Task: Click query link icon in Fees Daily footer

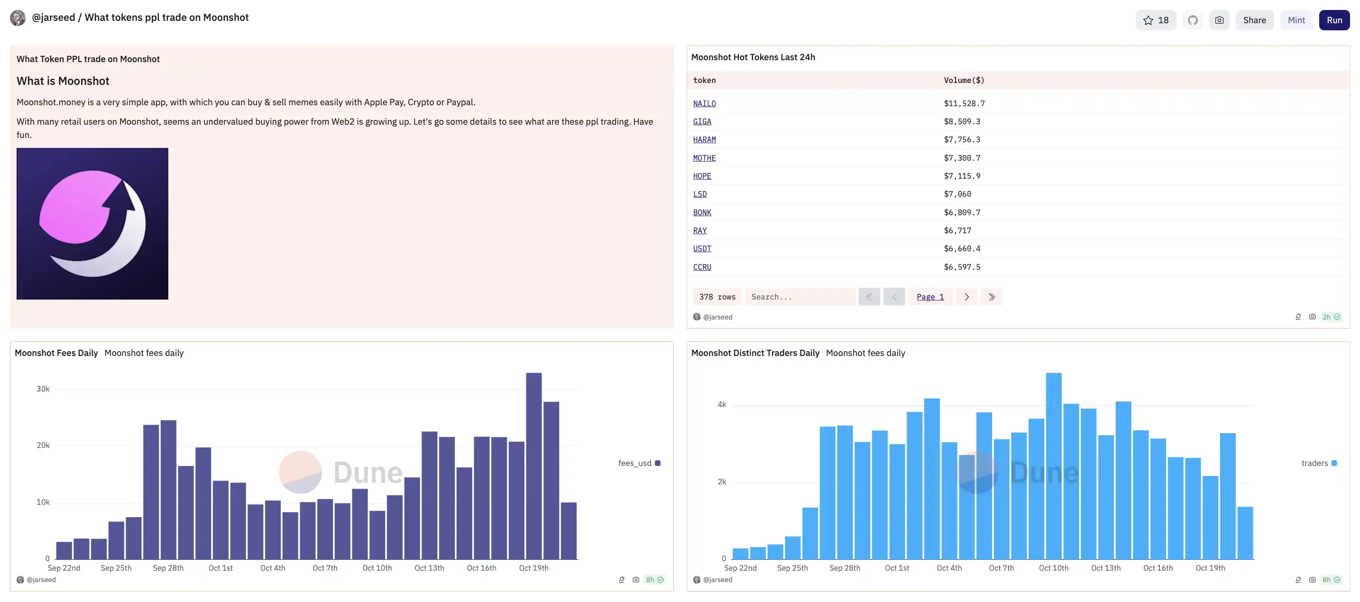Action: 621,580
